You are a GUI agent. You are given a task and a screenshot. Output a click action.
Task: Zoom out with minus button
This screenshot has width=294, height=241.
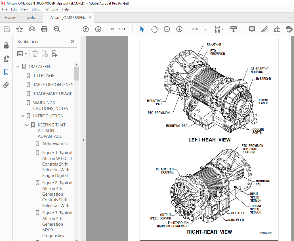[167, 29]
